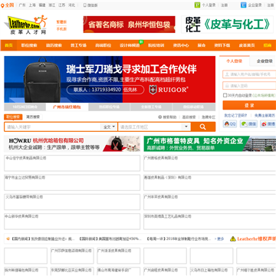The image size is (276, 276).
Task: Open the 【国际新闻】 headline
Action: click(x=110, y=239)
